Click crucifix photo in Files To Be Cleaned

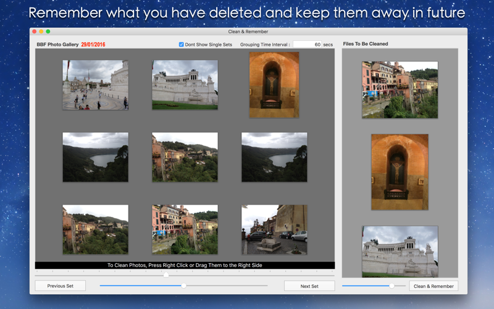[400, 172]
